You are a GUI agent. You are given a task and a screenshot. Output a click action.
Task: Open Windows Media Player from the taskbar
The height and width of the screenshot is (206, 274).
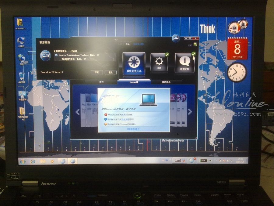point(52,161)
